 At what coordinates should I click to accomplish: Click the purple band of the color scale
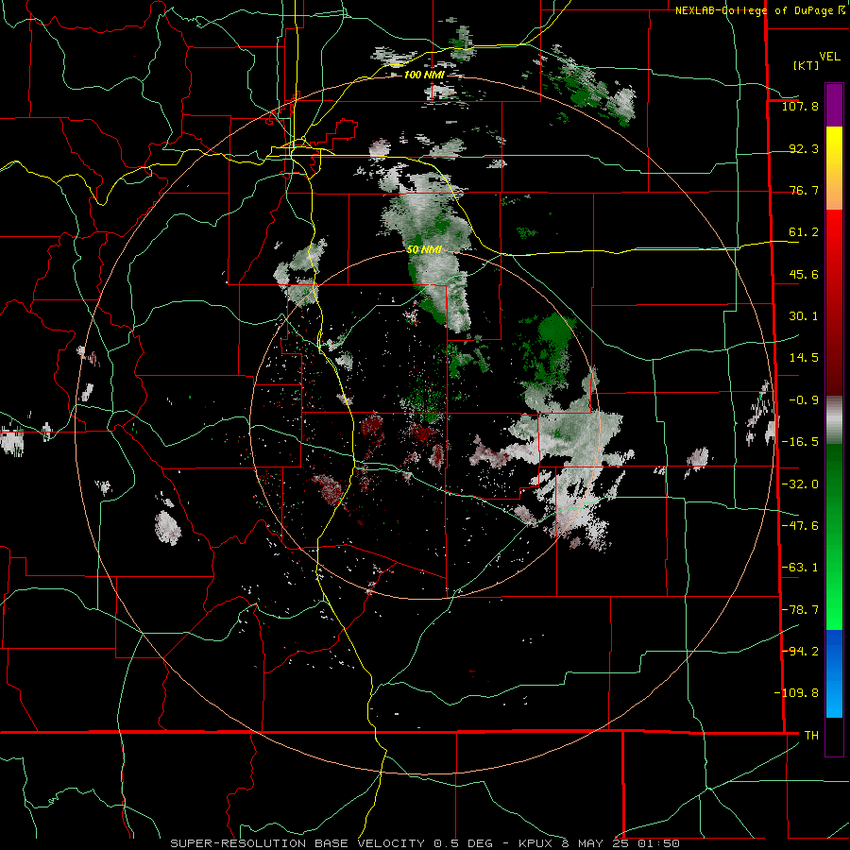click(x=834, y=105)
